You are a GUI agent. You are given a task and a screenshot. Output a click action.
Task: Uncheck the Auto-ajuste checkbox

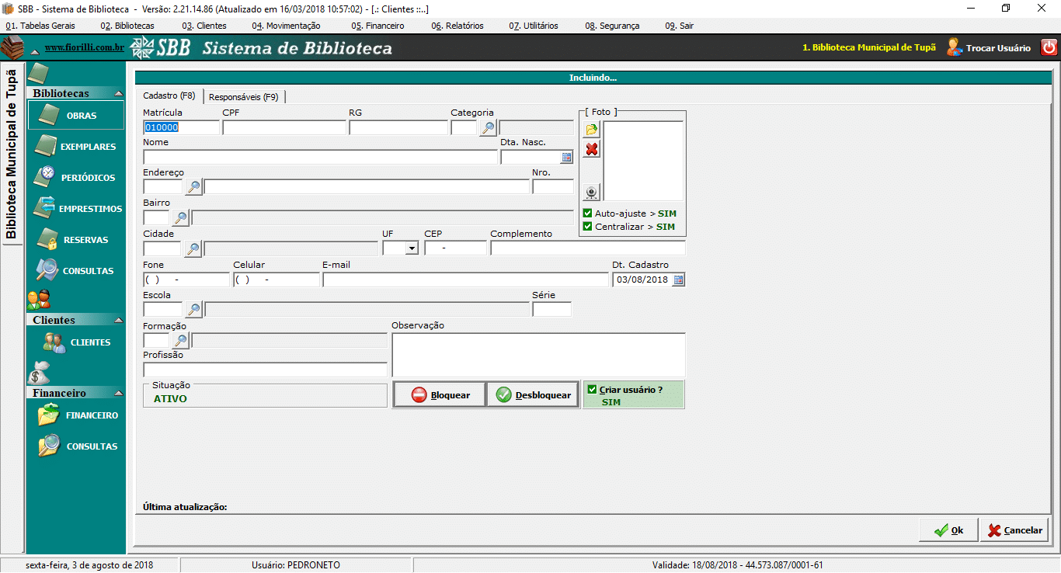pyautogui.click(x=588, y=214)
